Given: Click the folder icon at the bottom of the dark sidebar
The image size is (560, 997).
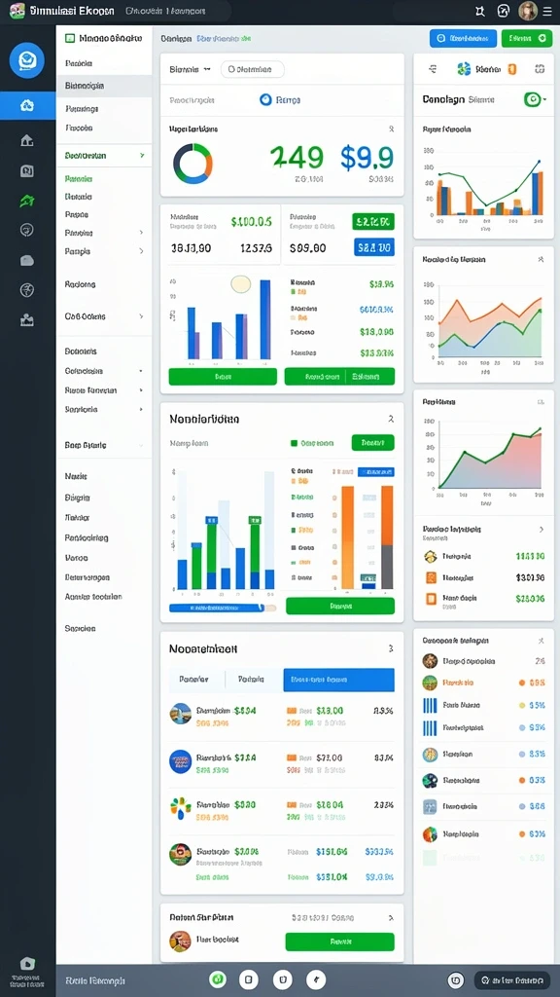Looking at the screenshot, I should (x=27, y=963).
